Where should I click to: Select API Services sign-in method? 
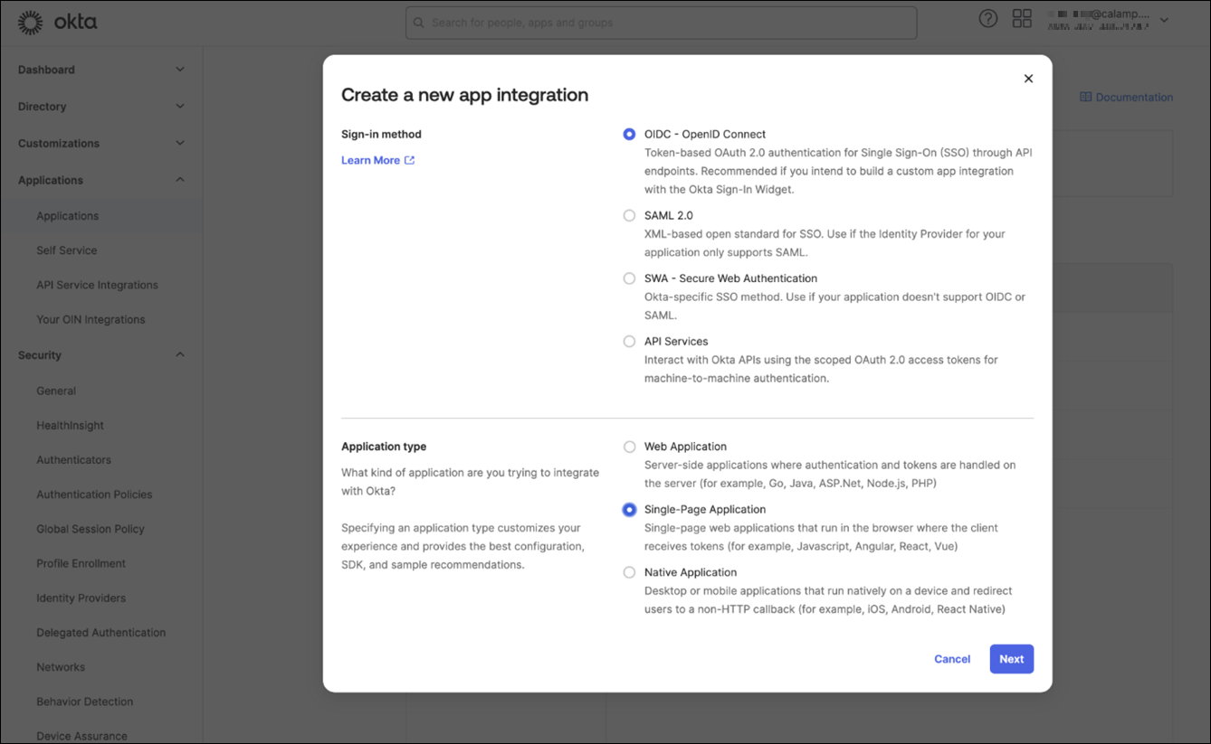point(629,342)
